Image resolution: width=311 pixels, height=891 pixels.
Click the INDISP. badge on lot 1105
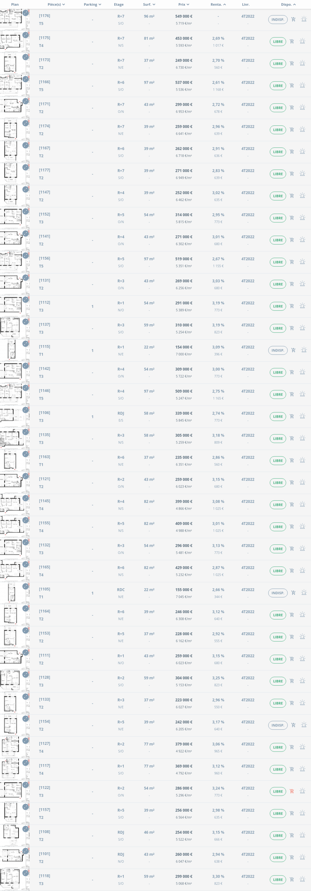(x=278, y=593)
